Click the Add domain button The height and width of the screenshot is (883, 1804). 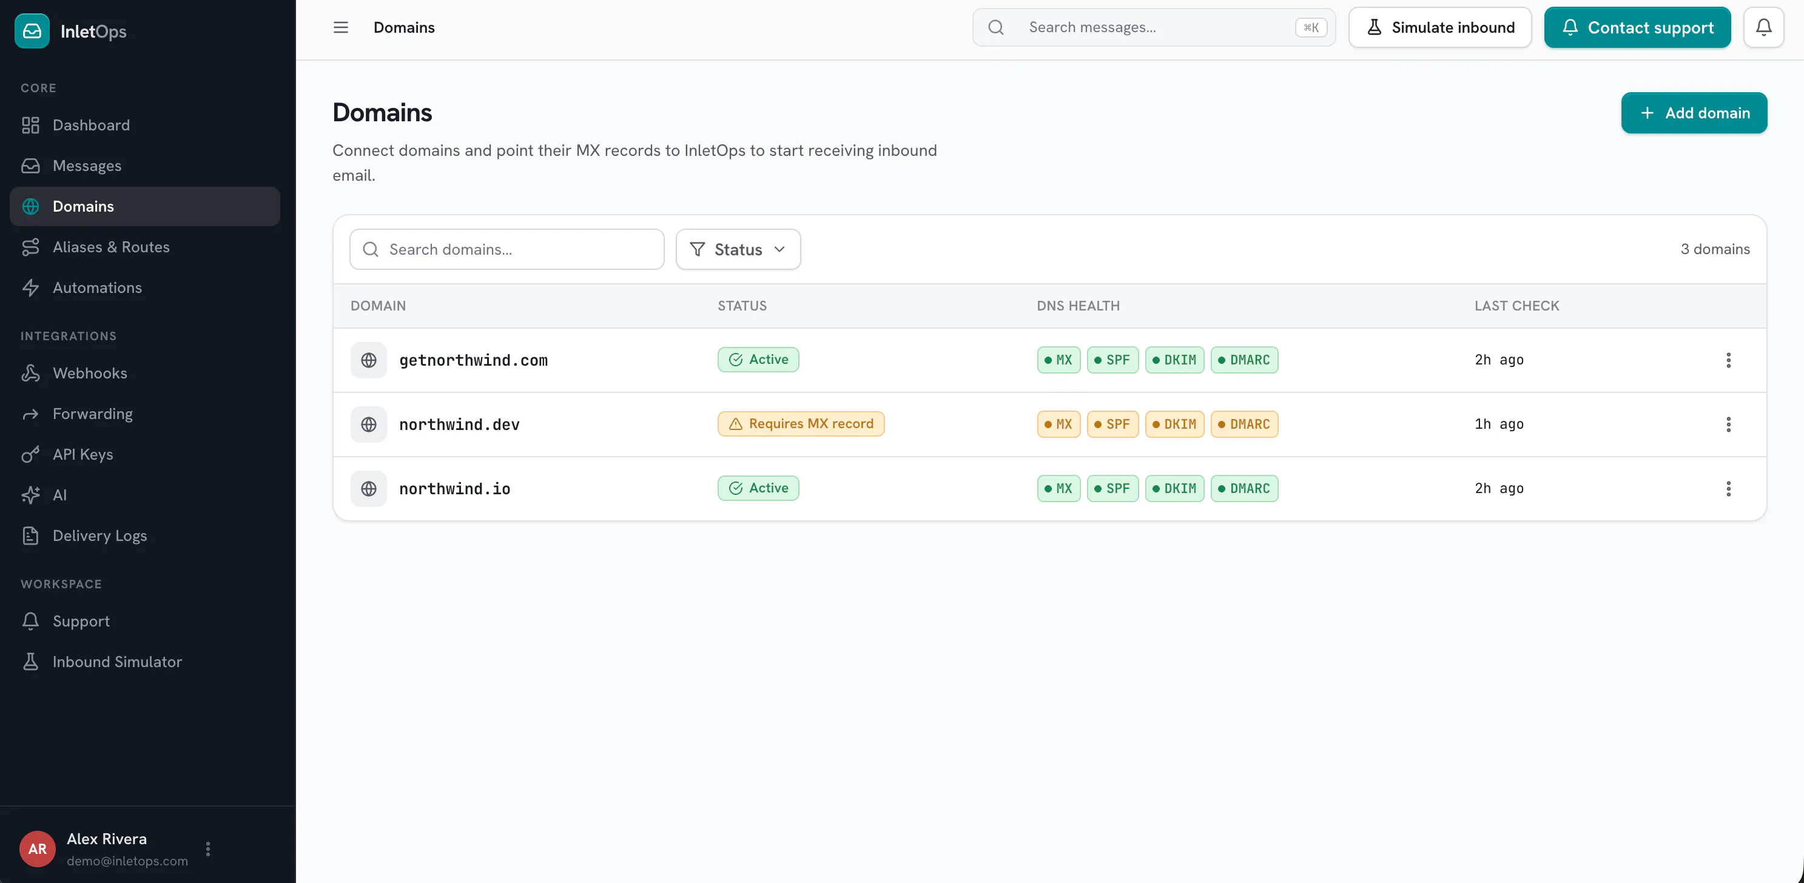1694,113
